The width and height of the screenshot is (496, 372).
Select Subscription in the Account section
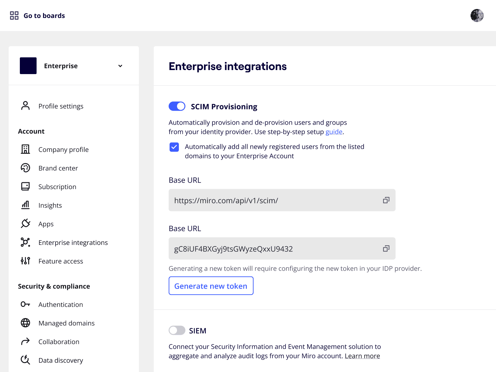(57, 187)
